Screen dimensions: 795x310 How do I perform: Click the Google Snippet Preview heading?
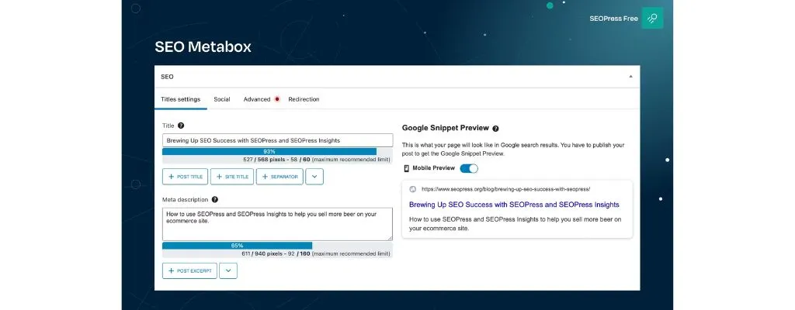click(x=445, y=128)
